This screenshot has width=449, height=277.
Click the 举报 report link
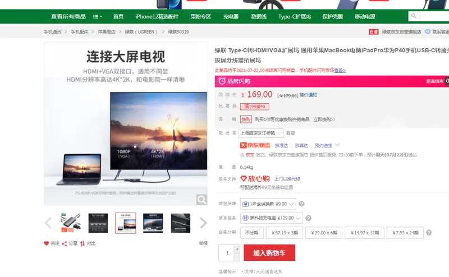click(203, 243)
